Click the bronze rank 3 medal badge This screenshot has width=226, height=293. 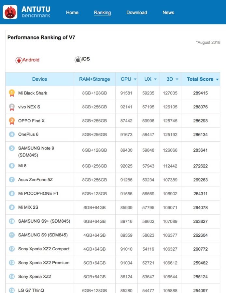[x=12, y=121]
